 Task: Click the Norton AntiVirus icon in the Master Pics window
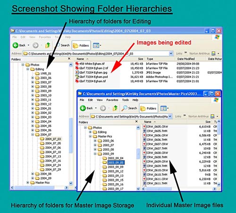coord(212,116)
